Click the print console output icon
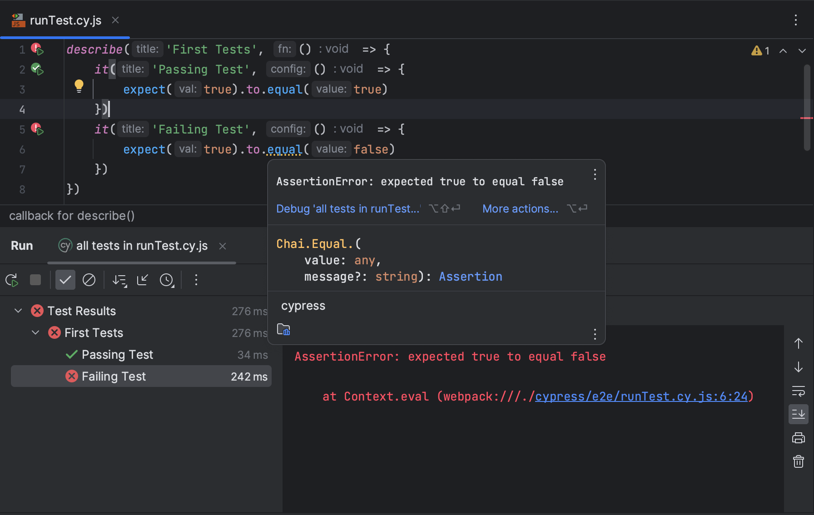Viewport: 814px width, 515px height. point(798,438)
